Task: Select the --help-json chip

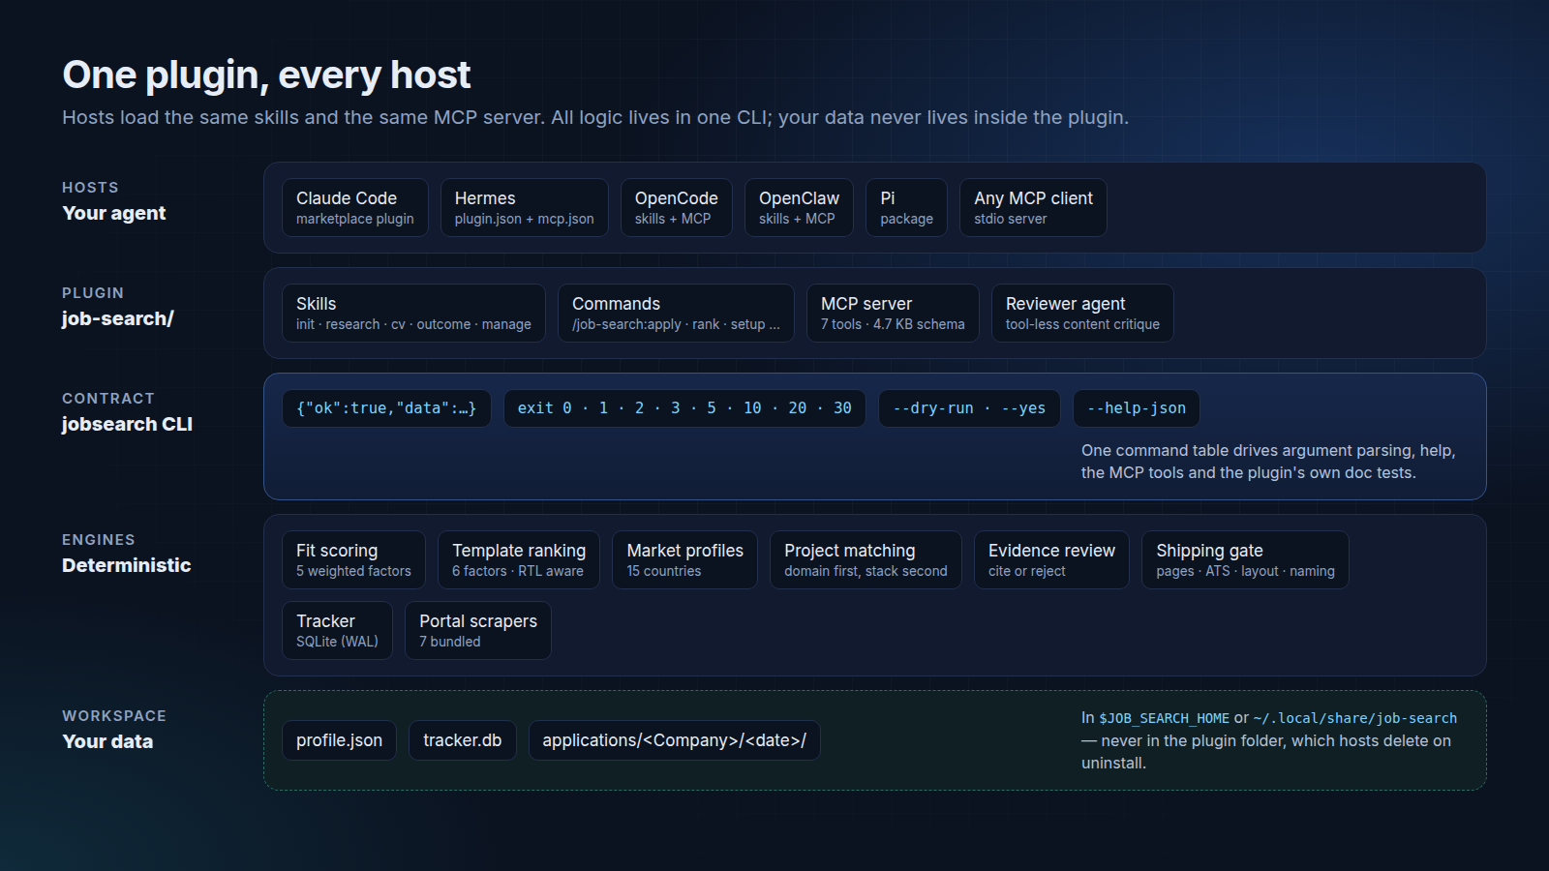Action: [1137, 408]
